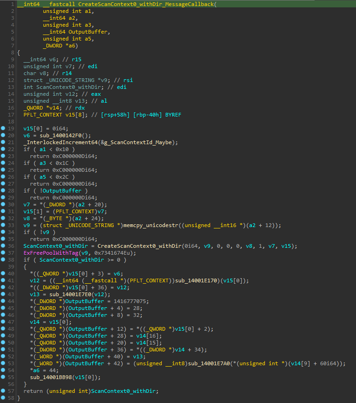Screen dimensions: 356x403
Task: Toggle the breakpoint dot on line 23
Action: coord(3,156)
